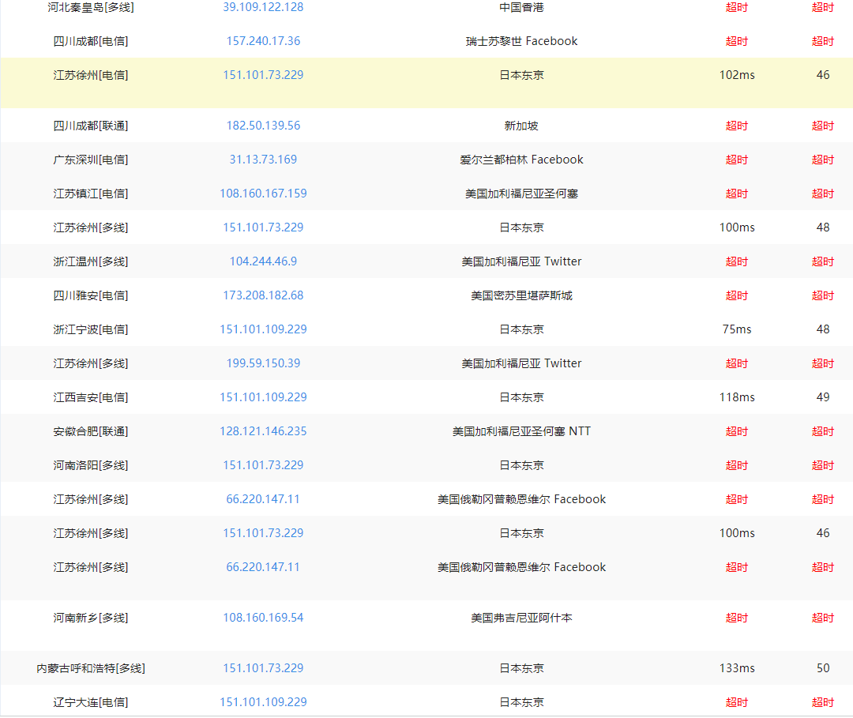
Task: Click the IP address 157.240.17.36
Action: [x=264, y=41]
